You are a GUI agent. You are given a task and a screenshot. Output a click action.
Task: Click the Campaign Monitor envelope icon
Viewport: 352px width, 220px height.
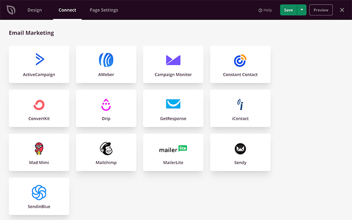[173, 60]
